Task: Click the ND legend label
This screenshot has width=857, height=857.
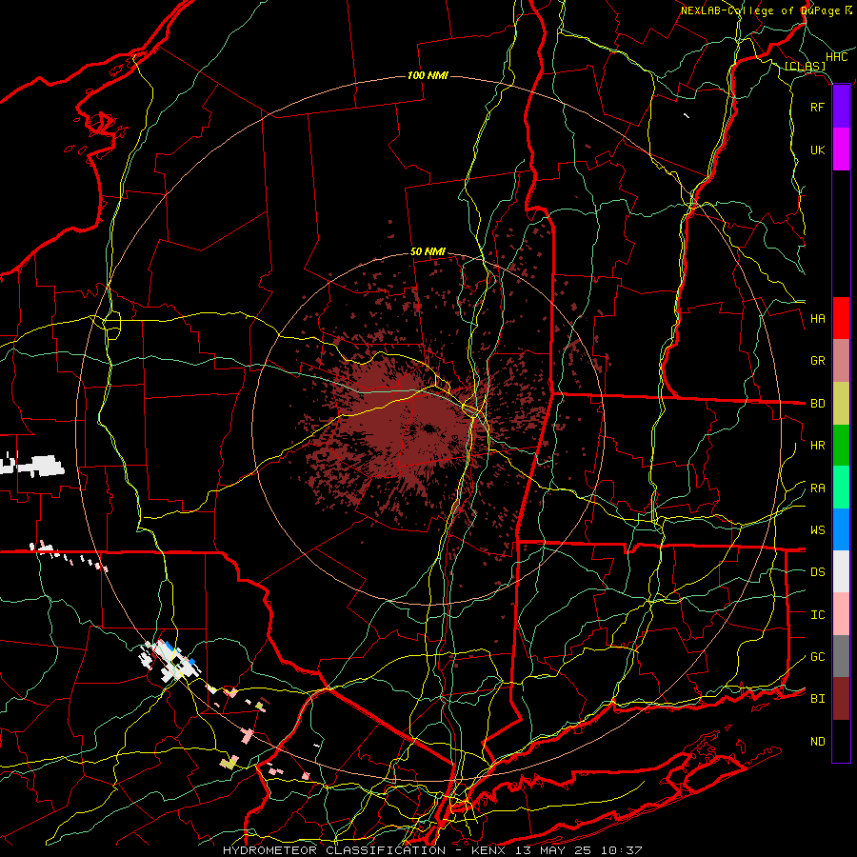Action: [817, 742]
